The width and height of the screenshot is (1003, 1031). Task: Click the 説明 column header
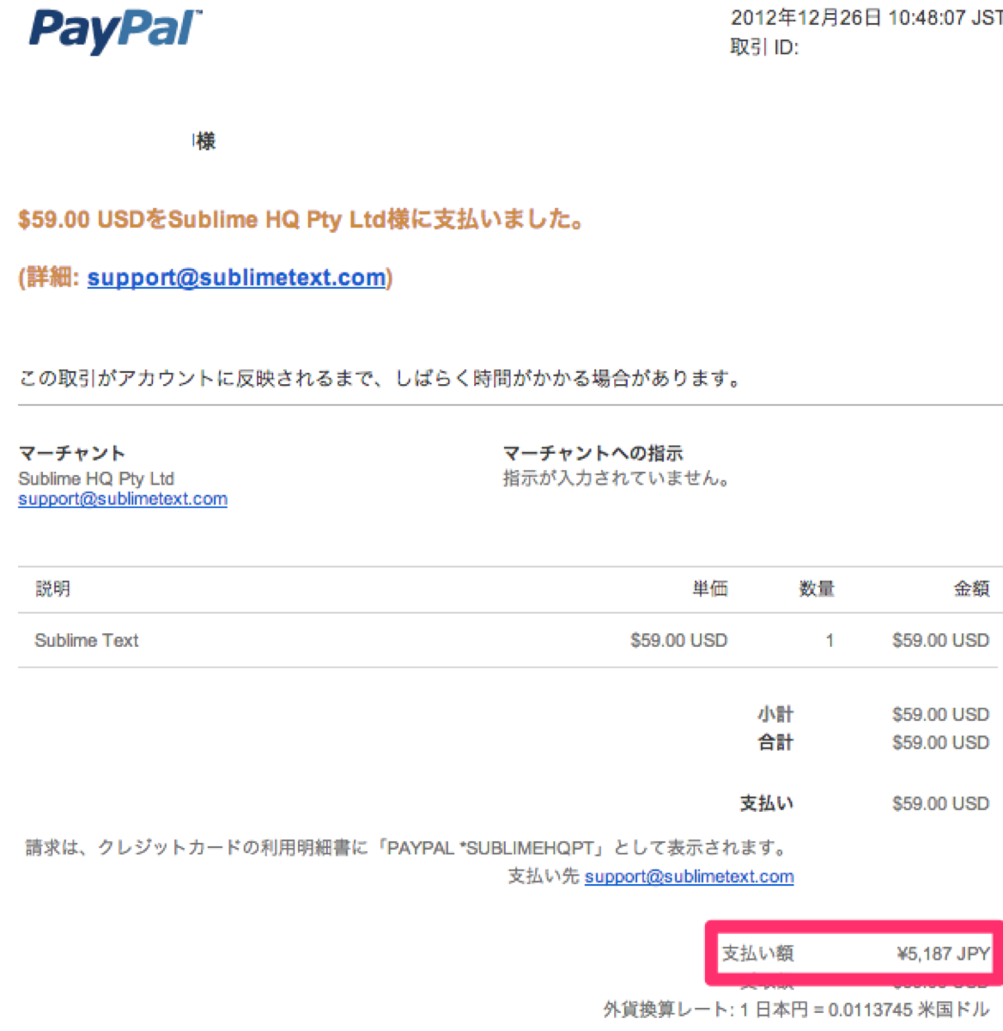coord(52,589)
